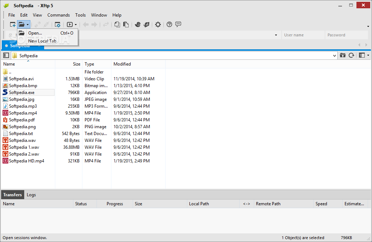Image resolution: width=372 pixels, height=242 pixels.
Task: Open the Window menu
Action: coord(99,15)
